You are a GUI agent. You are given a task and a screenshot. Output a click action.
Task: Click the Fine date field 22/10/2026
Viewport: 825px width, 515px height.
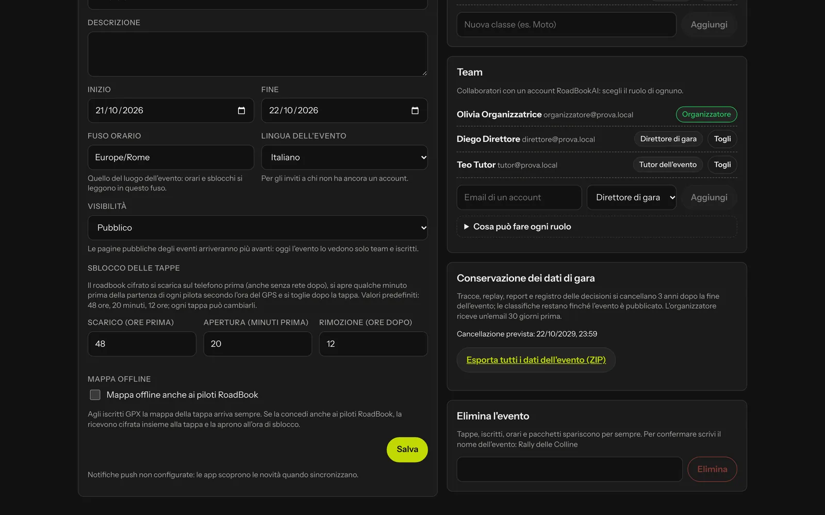tap(344, 111)
